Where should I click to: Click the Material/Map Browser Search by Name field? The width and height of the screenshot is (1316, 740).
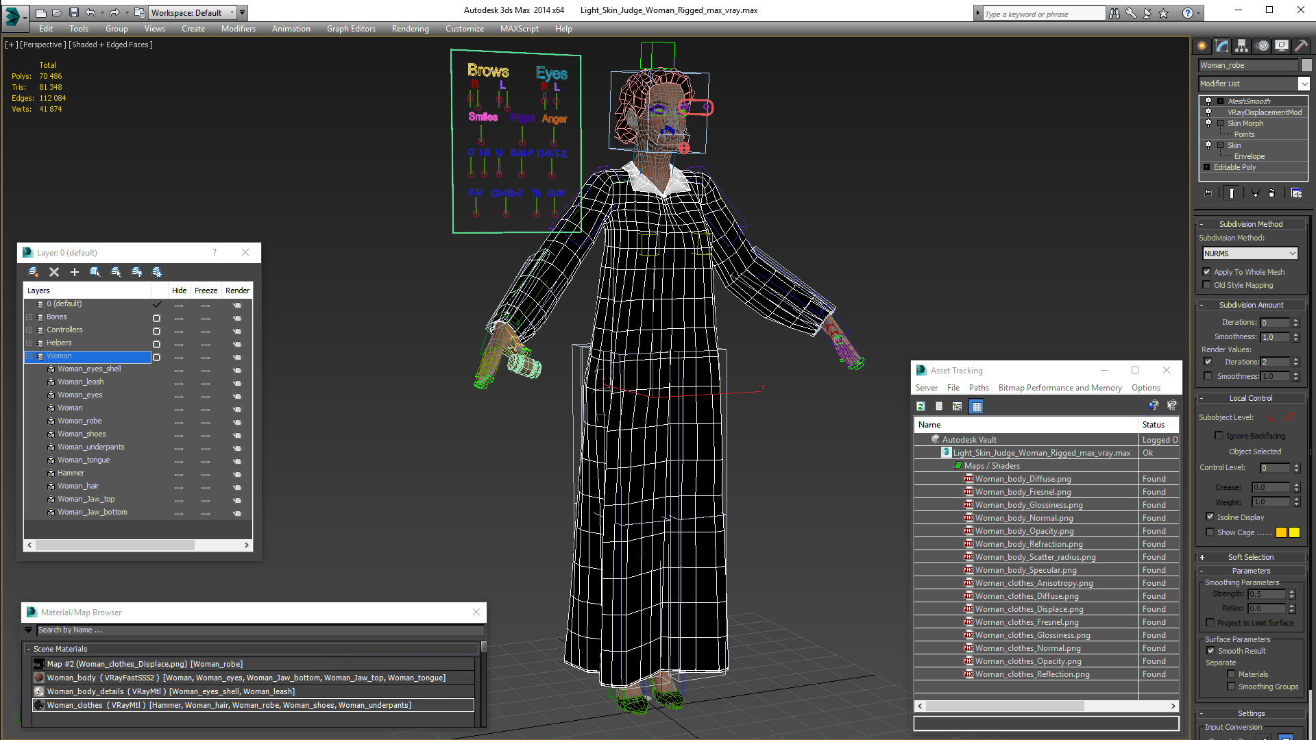click(x=260, y=630)
